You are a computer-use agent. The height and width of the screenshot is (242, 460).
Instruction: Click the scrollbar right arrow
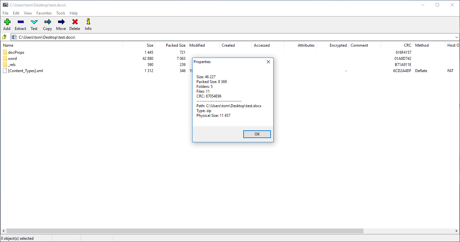pos(457,231)
